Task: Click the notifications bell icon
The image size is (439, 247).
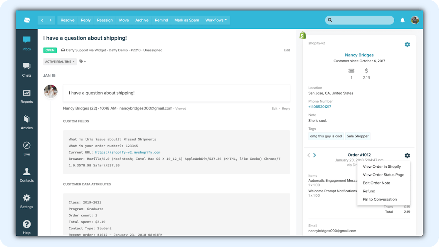Action: 402,20
